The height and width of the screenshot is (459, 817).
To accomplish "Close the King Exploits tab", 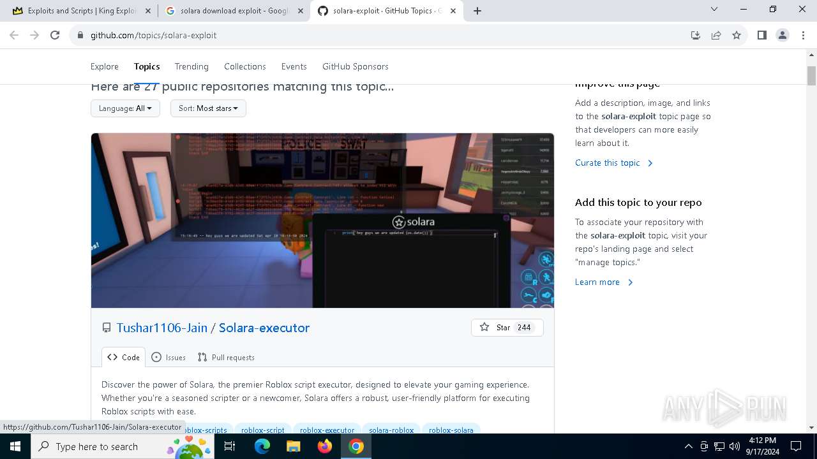I will click(147, 11).
